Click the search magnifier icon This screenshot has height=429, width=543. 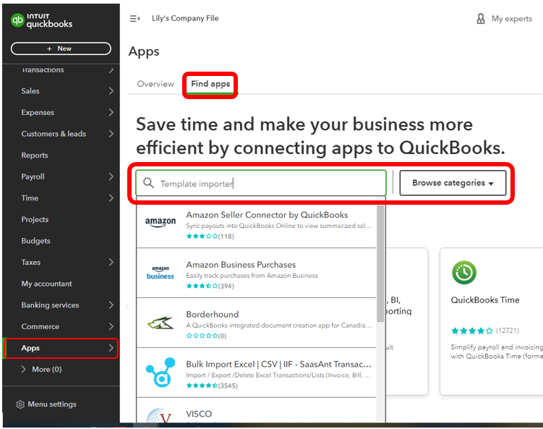click(148, 183)
